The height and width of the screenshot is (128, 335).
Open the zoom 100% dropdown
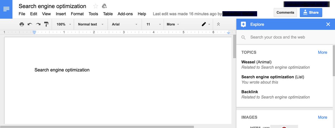pyautogui.click(x=64, y=24)
